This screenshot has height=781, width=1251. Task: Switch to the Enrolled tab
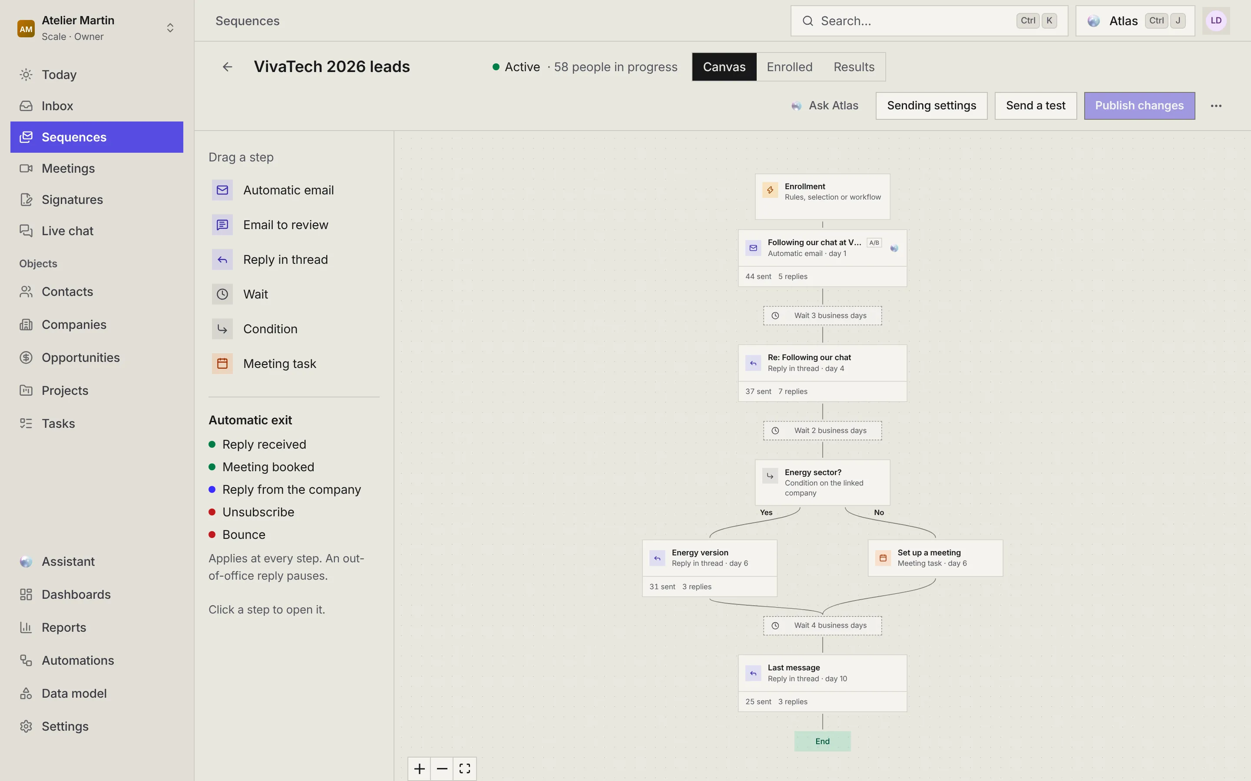[x=789, y=67]
